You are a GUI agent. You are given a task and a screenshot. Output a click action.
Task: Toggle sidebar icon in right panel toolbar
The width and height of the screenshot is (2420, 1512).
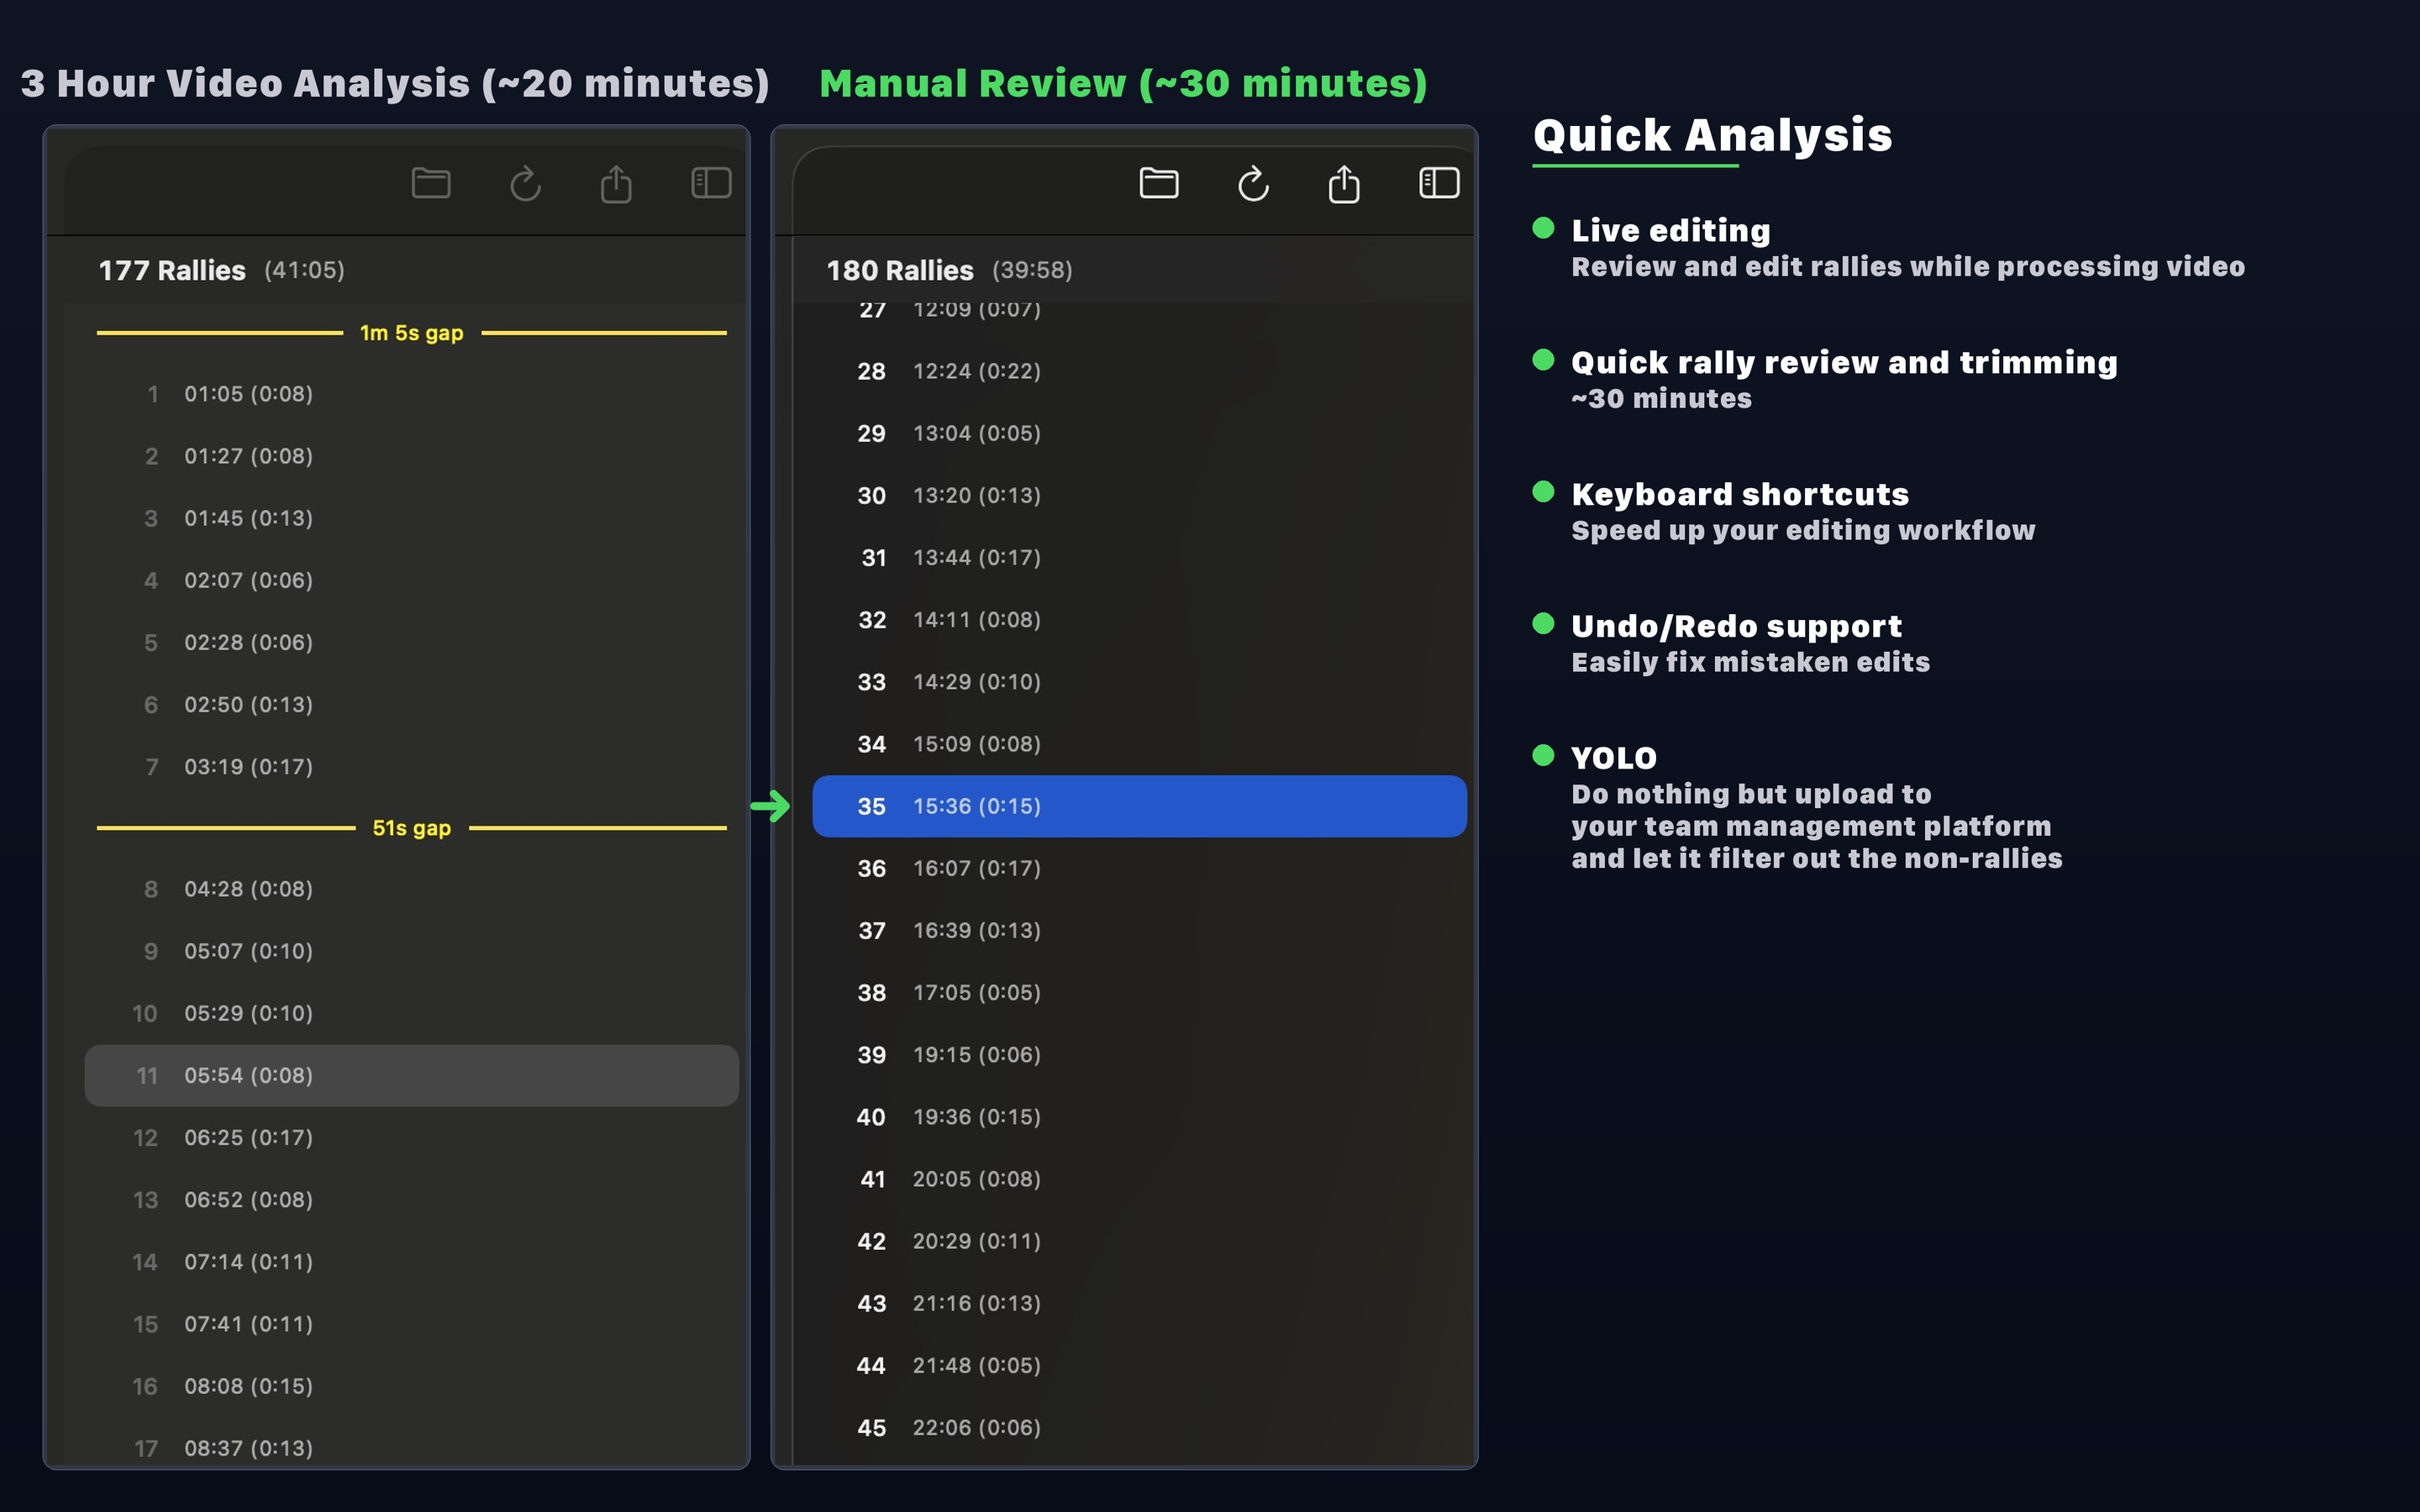click(x=1439, y=183)
